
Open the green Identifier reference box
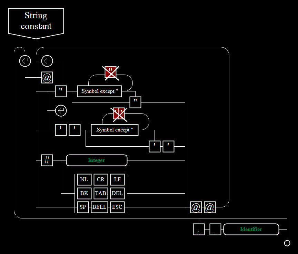251,229
